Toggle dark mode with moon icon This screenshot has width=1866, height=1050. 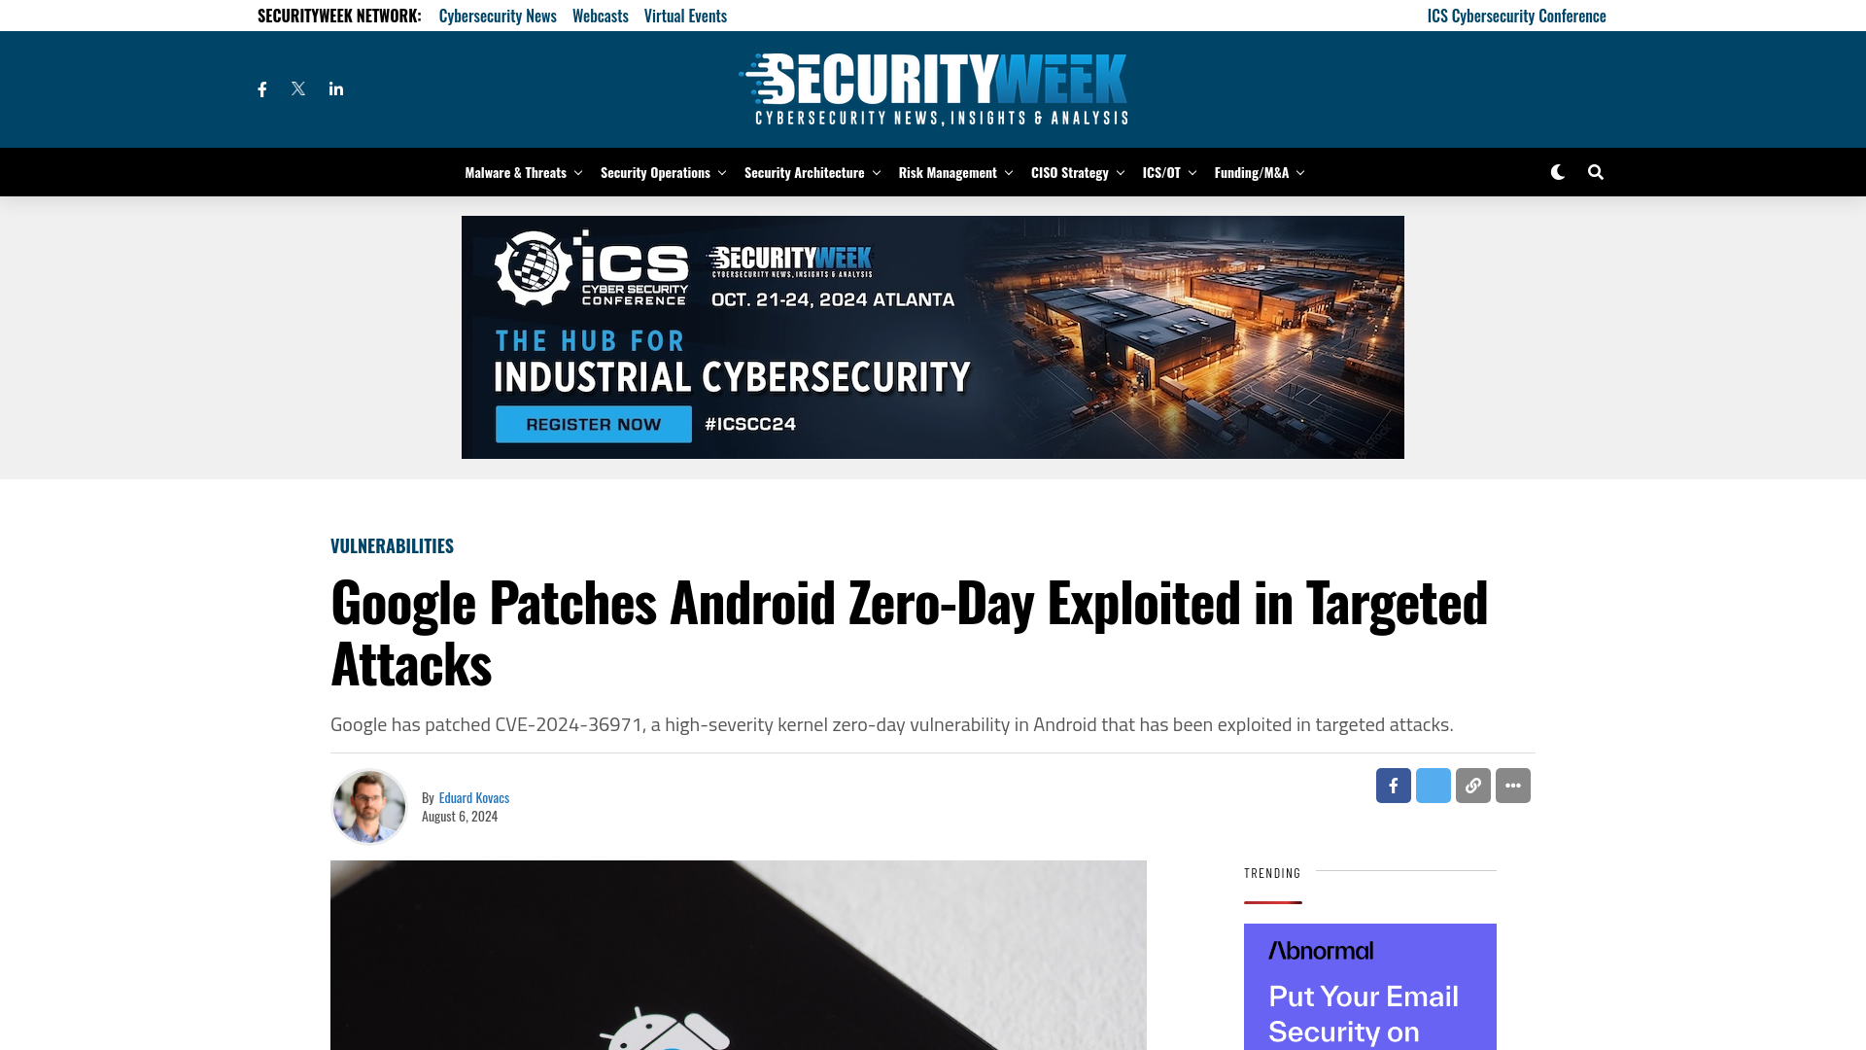point(1557,172)
